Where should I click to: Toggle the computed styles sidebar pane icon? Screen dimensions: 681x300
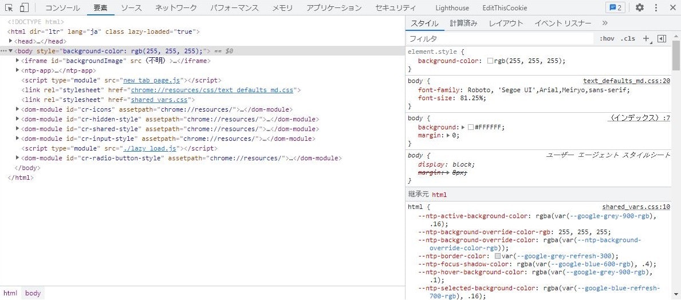[662, 38]
